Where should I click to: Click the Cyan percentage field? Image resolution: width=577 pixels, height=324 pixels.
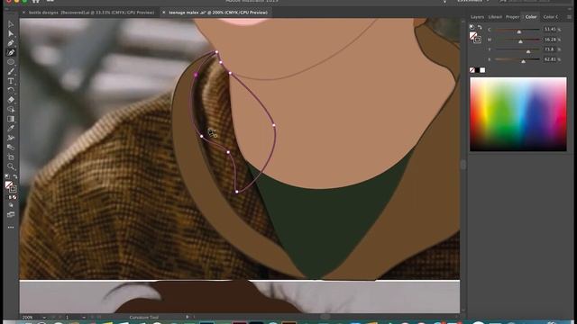pyautogui.click(x=550, y=30)
